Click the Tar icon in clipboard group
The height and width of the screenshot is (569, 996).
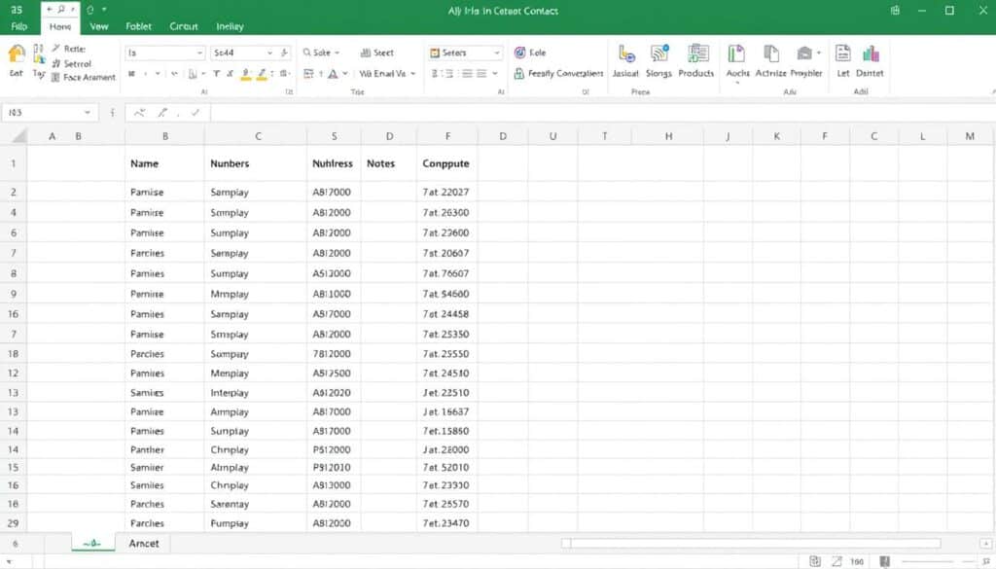coord(39,54)
